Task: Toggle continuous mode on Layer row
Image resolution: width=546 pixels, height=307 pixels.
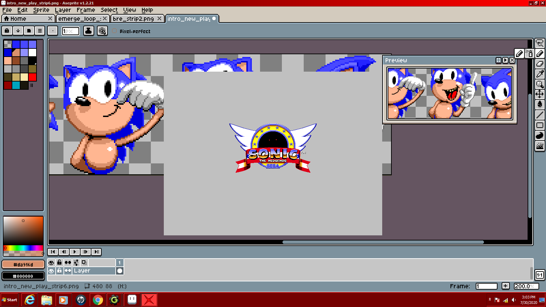Action: 68,271
